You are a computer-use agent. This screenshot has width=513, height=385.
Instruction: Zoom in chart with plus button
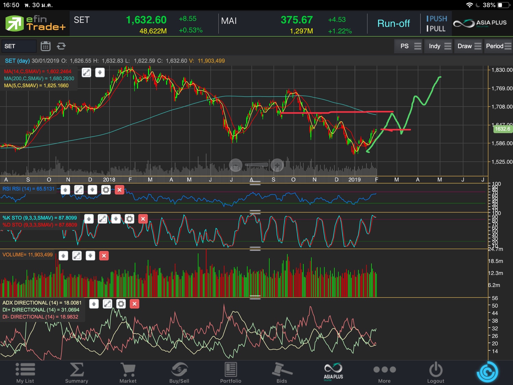point(277,166)
